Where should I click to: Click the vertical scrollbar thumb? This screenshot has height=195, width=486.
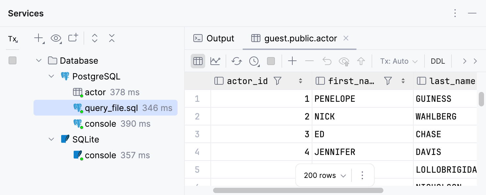point(481,99)
